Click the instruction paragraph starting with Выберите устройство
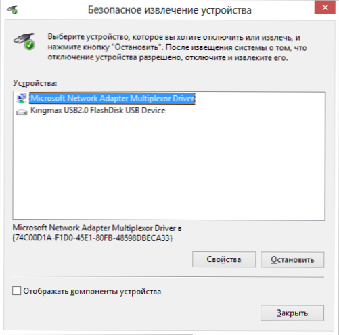This screenshot has width=339, height=335. pos(177,47)
